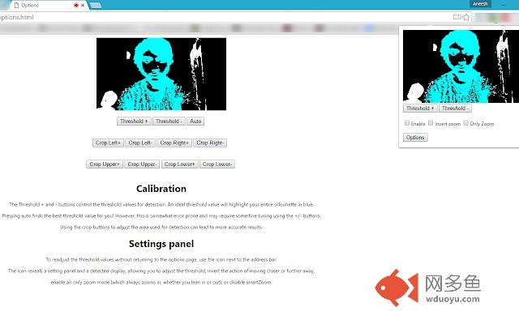The image size is (519, 324).
Task: Click Threshold - in the extension popup
Action: point(455,109)
